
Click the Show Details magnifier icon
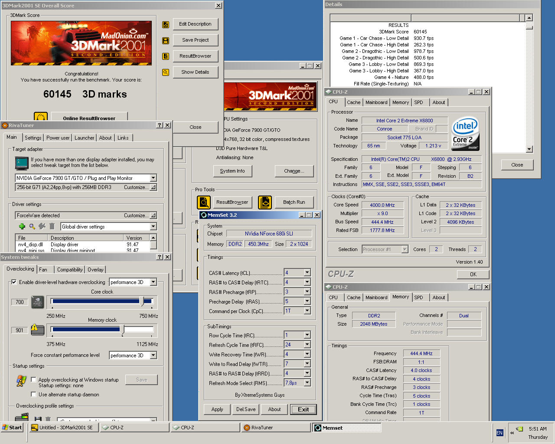(x=166, y=72)
